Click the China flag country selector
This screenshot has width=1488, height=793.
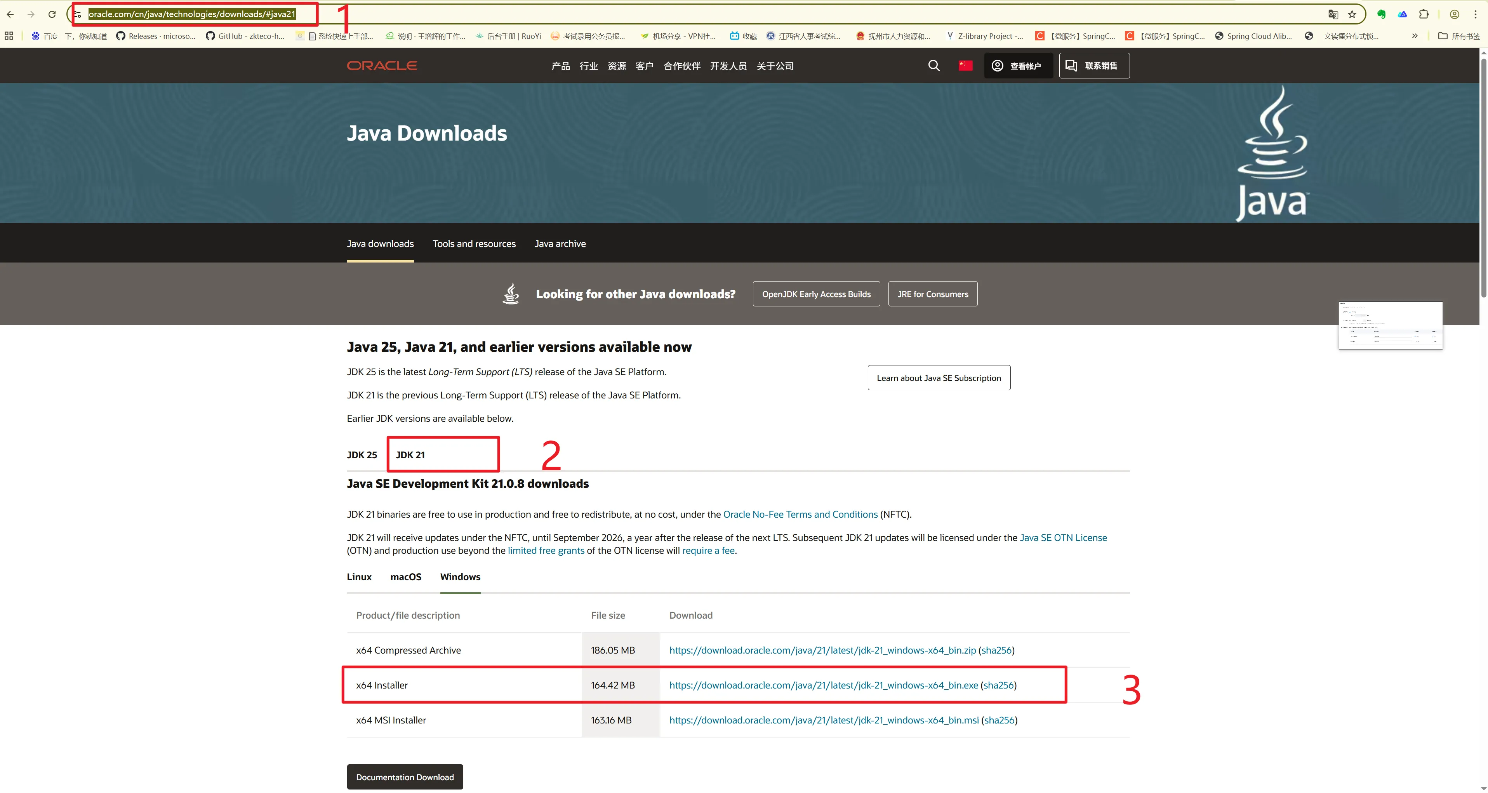point(965,66)
